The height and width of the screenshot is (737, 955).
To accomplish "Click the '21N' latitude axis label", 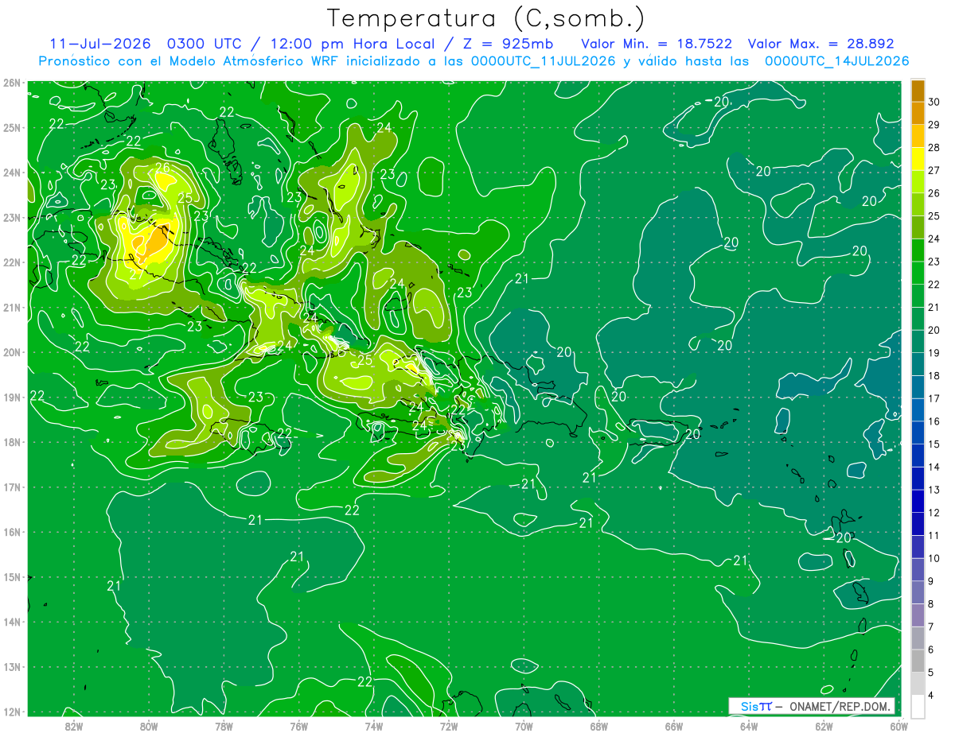I will [12, 308].
